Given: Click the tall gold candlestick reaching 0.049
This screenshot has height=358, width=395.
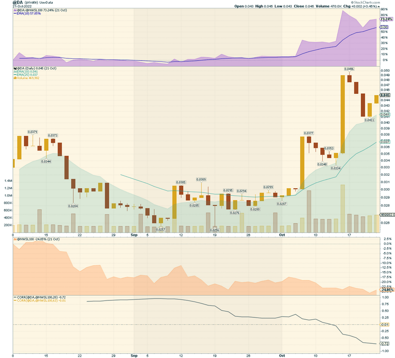Looking at the screenshot, I should (343, 114).
